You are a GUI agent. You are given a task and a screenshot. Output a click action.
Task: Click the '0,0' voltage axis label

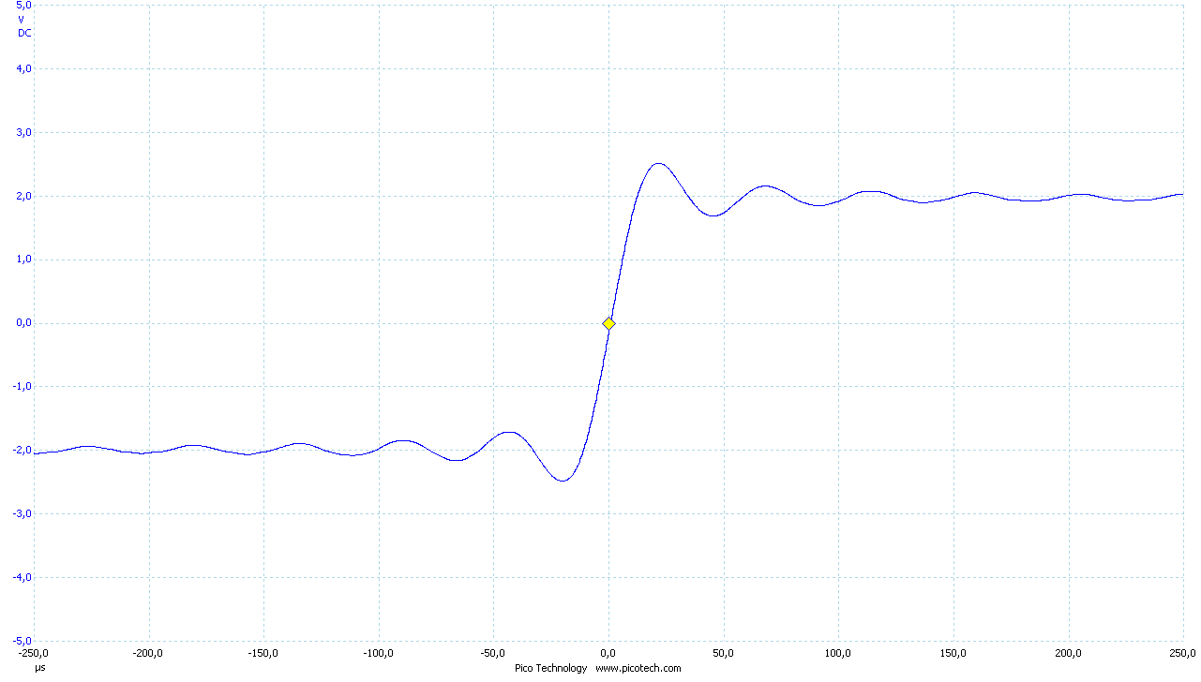tap(24, 323)
